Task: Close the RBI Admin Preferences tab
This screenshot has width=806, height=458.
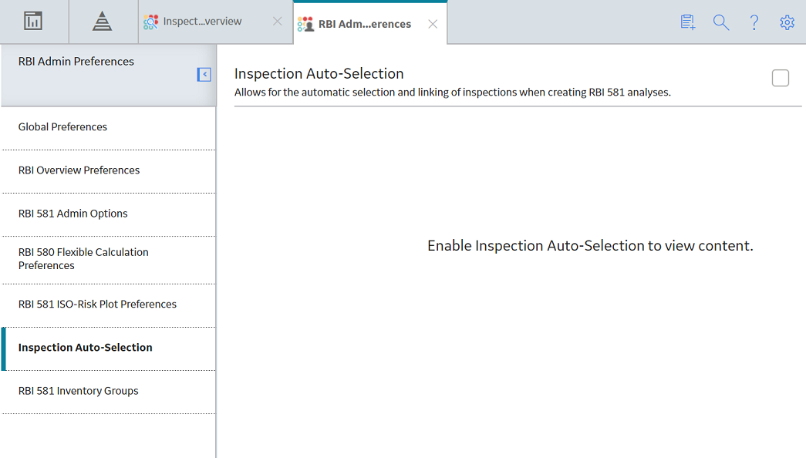Action: [x=433, y=24]
